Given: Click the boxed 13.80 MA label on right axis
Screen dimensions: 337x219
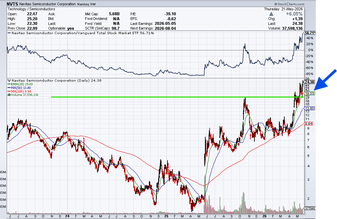Looking at the screenshot, I should 310,108.
